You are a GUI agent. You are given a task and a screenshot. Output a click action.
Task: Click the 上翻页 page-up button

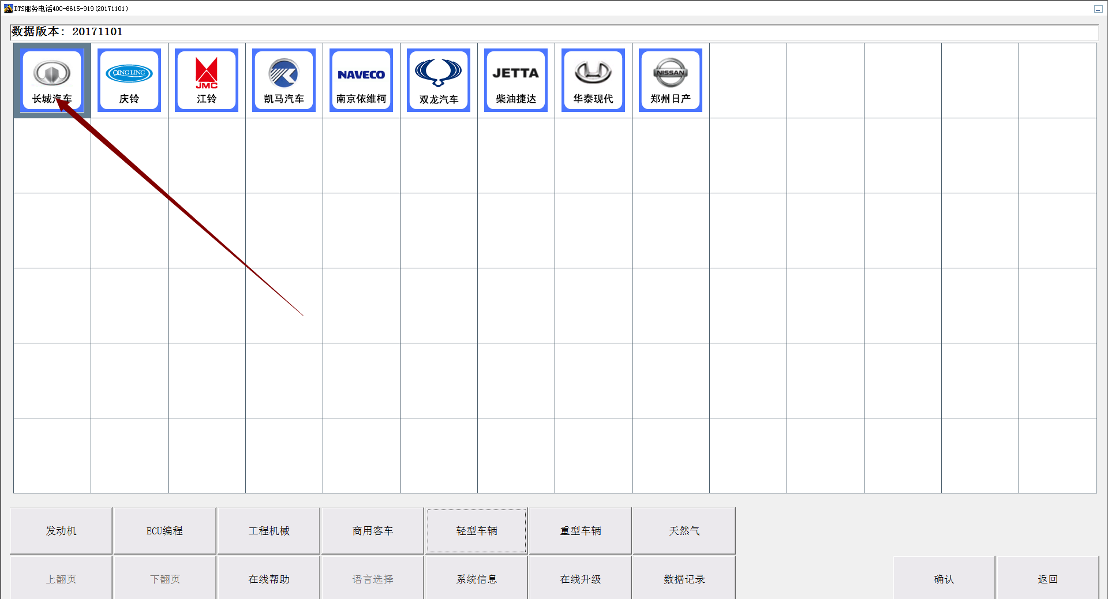coord(61,578)
